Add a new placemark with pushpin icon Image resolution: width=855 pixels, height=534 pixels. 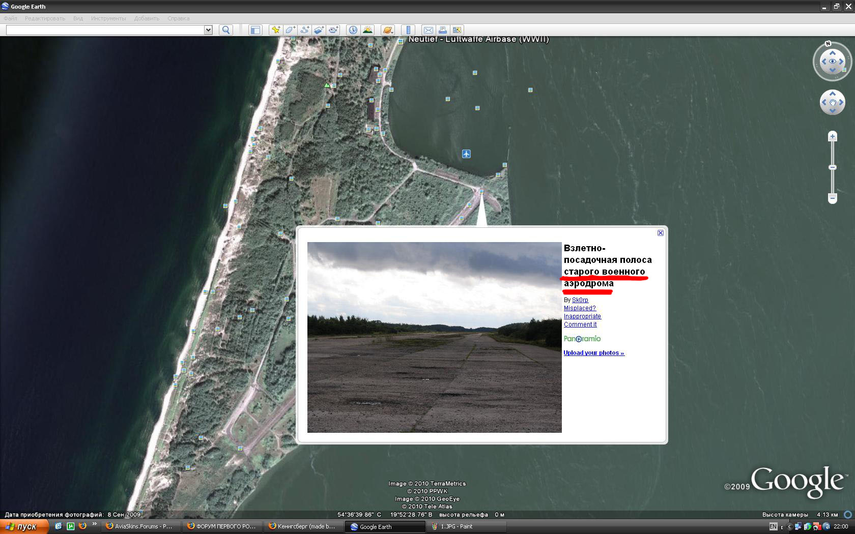(275, 30)
